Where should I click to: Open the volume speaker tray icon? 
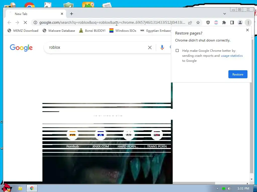pyautogui.click(x=230, y=188)
